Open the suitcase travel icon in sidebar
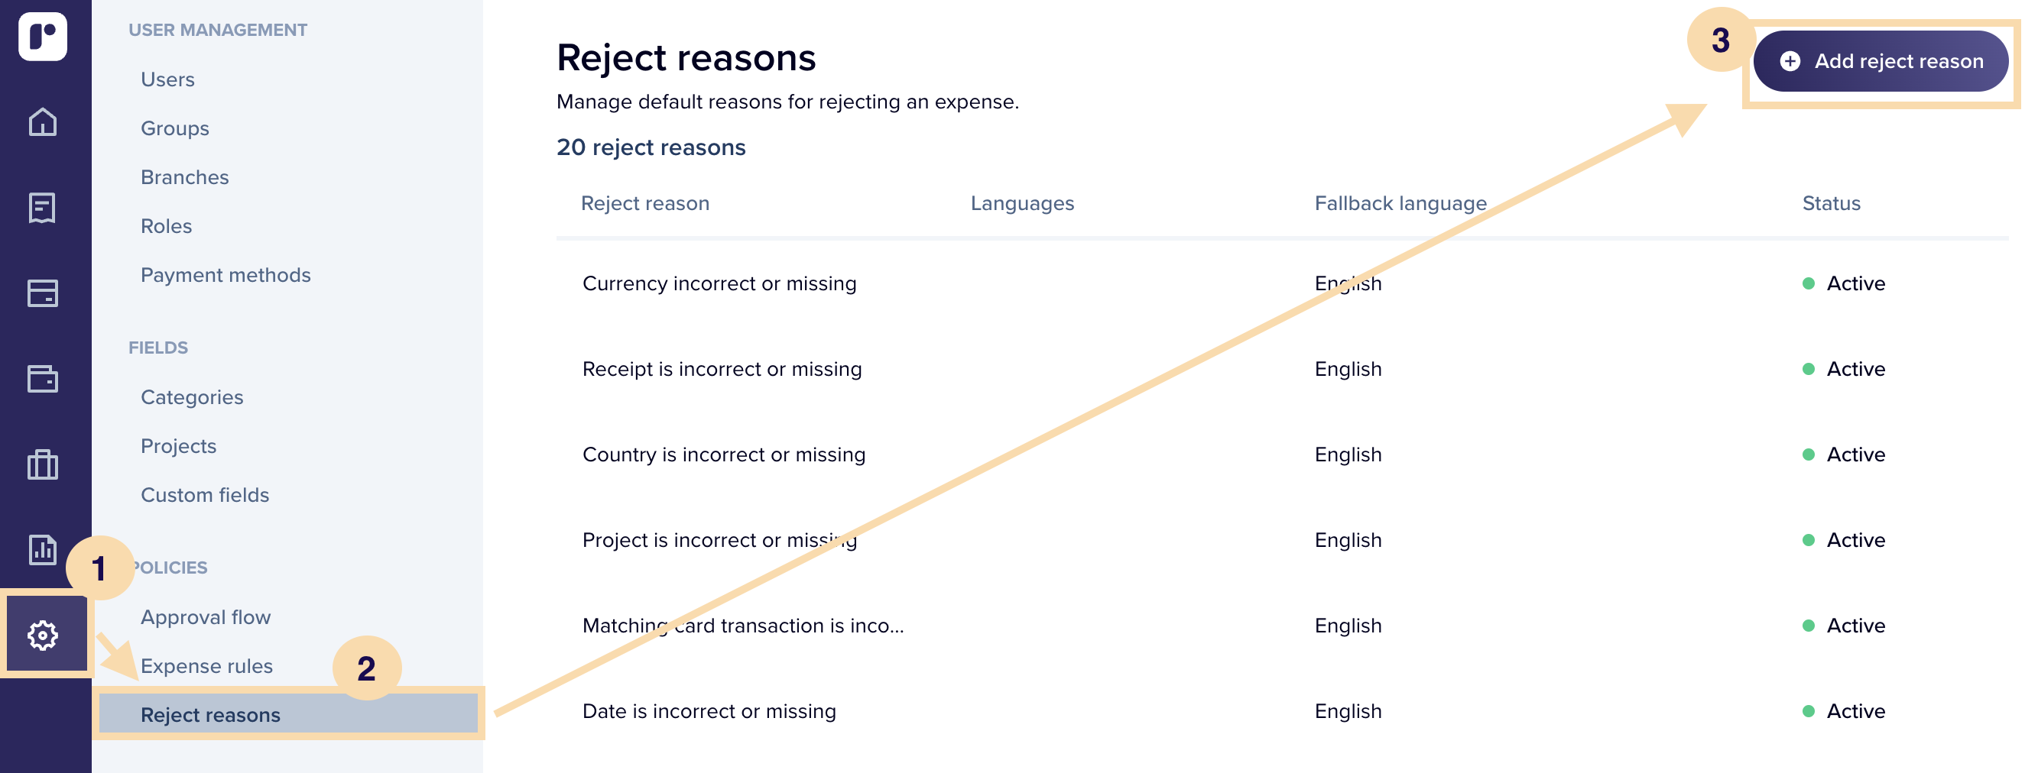Screen dimensions: 2038x773 43,464
